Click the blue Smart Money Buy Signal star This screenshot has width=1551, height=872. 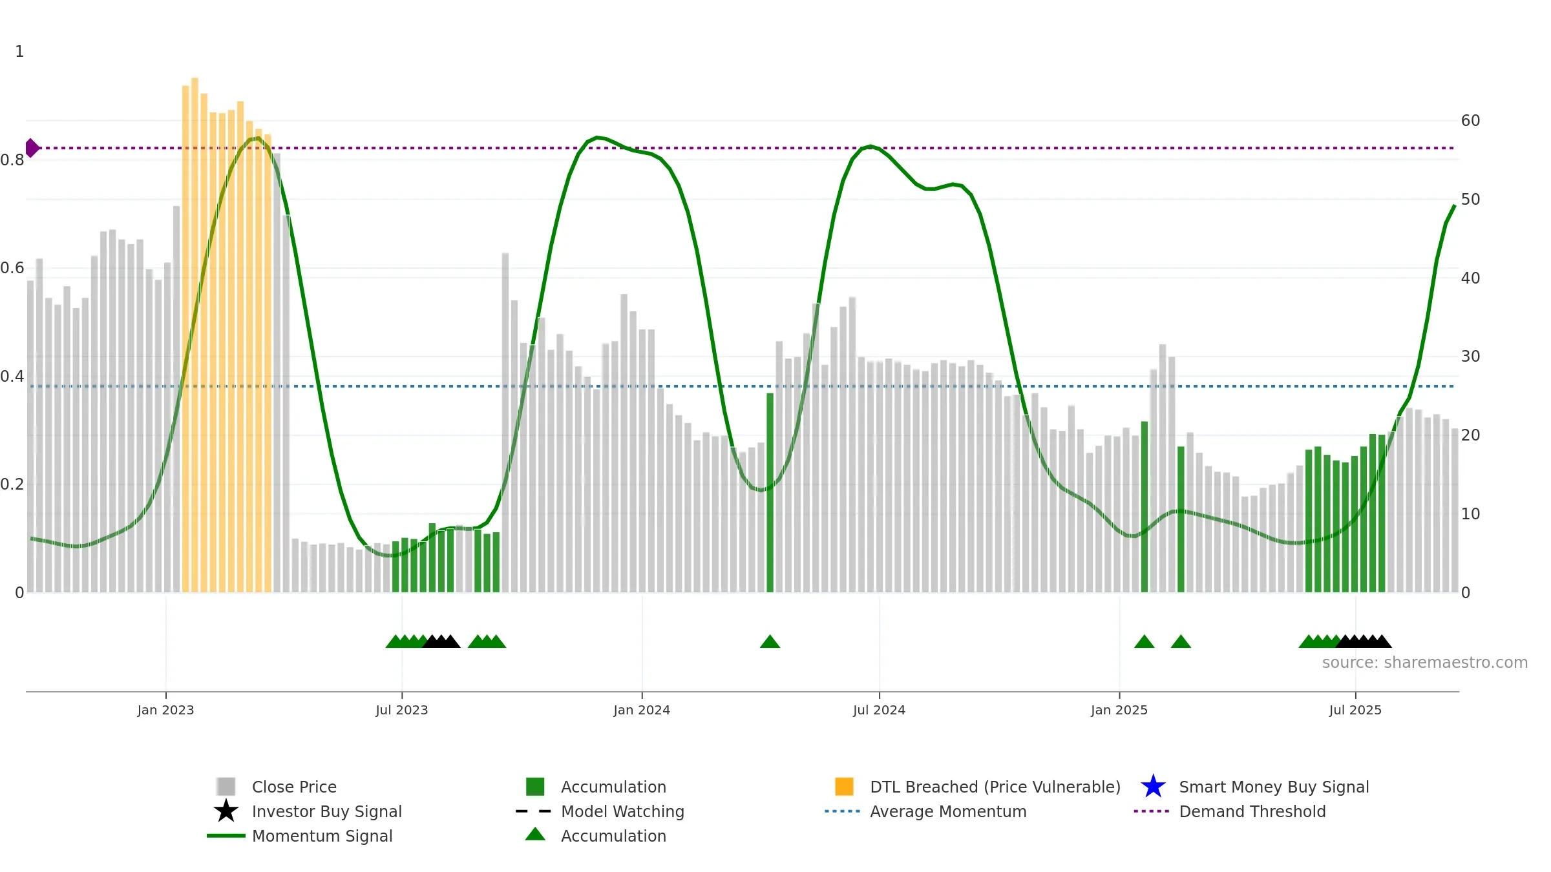click(x=1153, y=787)
